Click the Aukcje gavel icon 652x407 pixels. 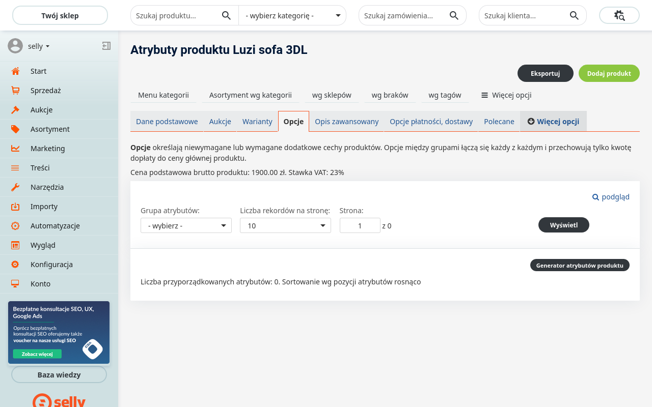(x=15, y=110)
